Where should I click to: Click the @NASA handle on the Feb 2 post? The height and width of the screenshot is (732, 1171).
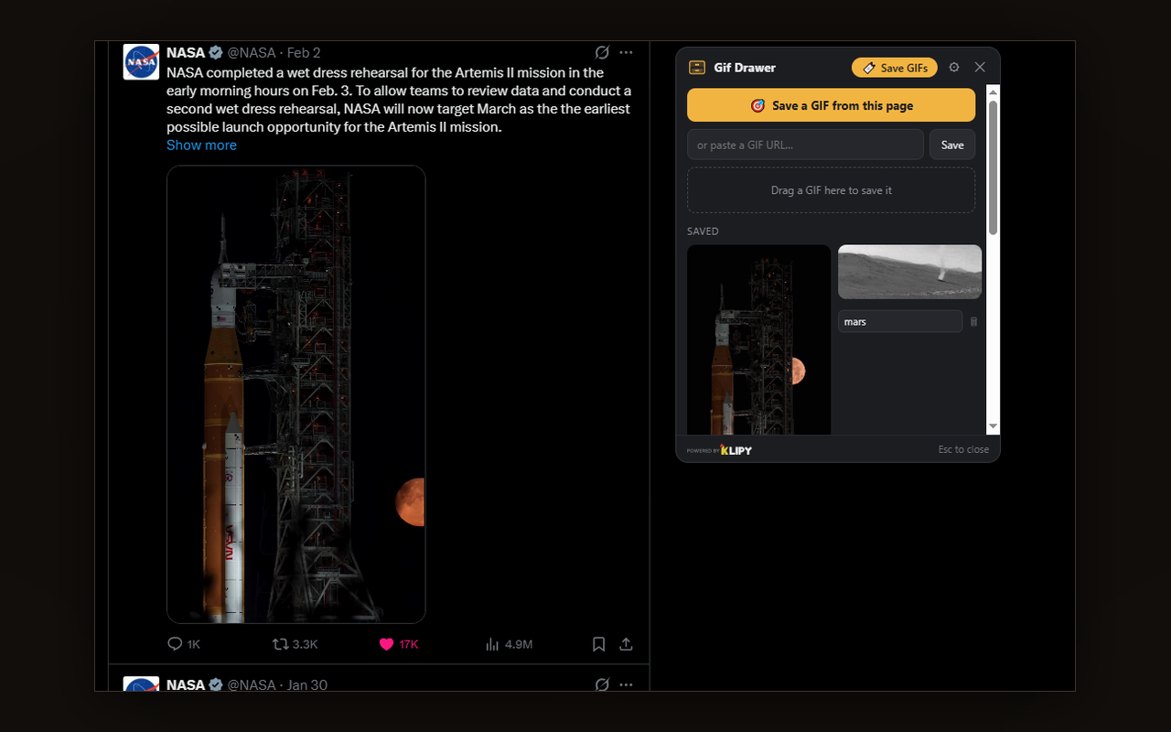point(251,53)
